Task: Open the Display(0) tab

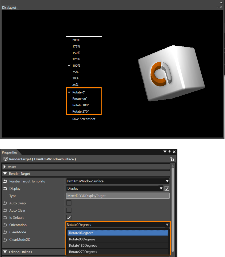Action: point(9,8)
